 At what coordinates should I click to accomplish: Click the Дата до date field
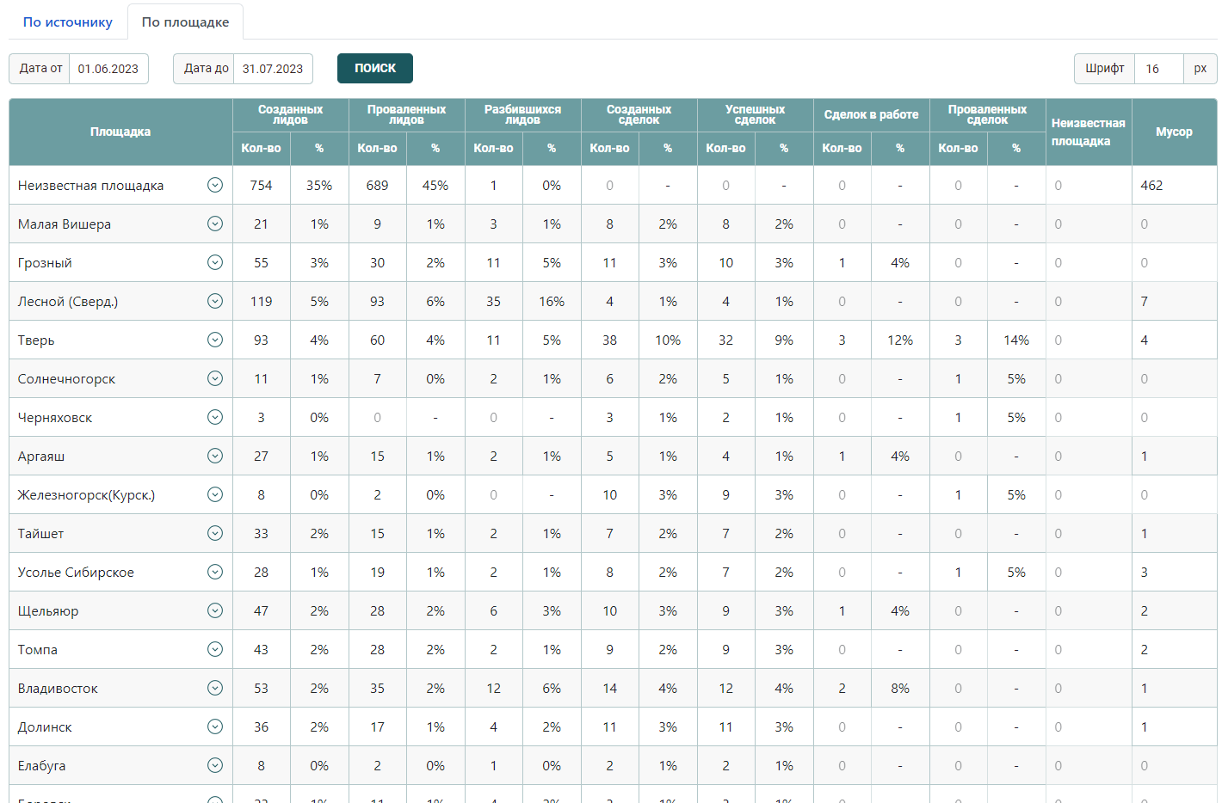273,69
